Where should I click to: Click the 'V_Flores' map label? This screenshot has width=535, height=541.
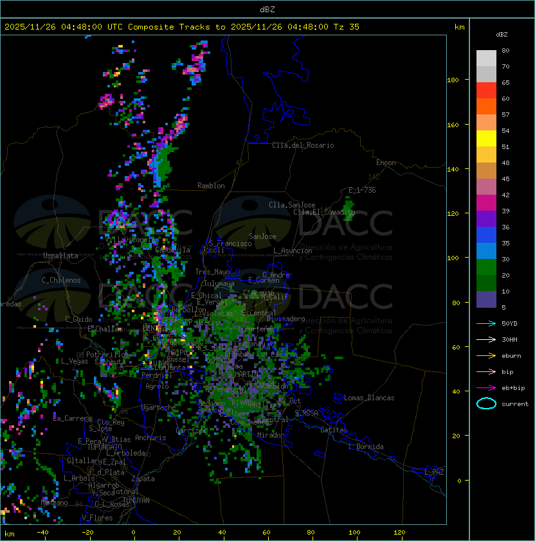(x=97, y=518)
